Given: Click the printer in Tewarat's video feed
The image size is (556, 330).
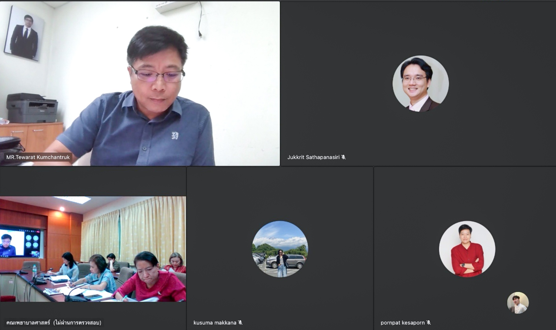Looking at the screenshot, I should [x=32, y=108].
